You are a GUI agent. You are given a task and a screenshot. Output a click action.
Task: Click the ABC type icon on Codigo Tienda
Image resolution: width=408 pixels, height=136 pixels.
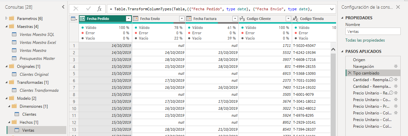coord(295,19)
